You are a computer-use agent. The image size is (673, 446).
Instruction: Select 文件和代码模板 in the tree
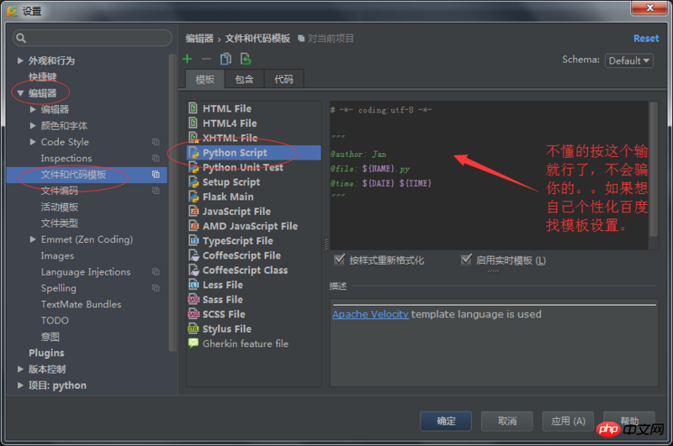pos(87,175)
